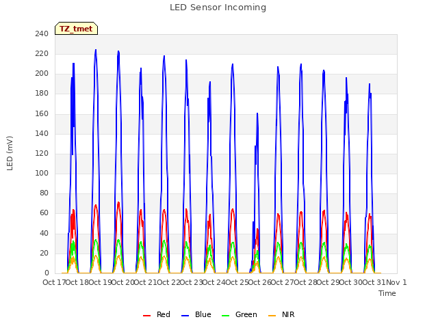
Task: Toggle the Blue series legend entry
Action: point(196,314)
